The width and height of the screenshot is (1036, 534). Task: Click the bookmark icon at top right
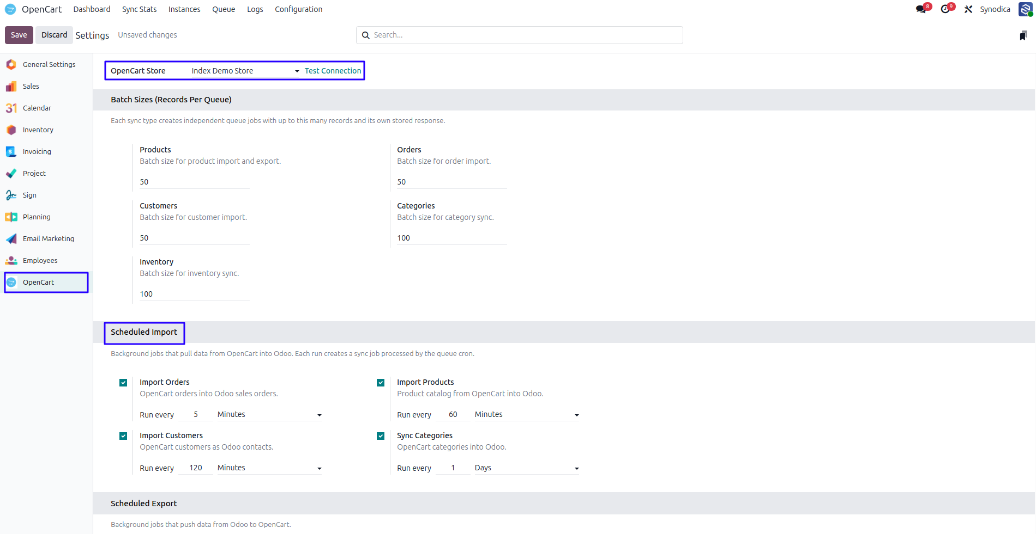point(1023,35)
